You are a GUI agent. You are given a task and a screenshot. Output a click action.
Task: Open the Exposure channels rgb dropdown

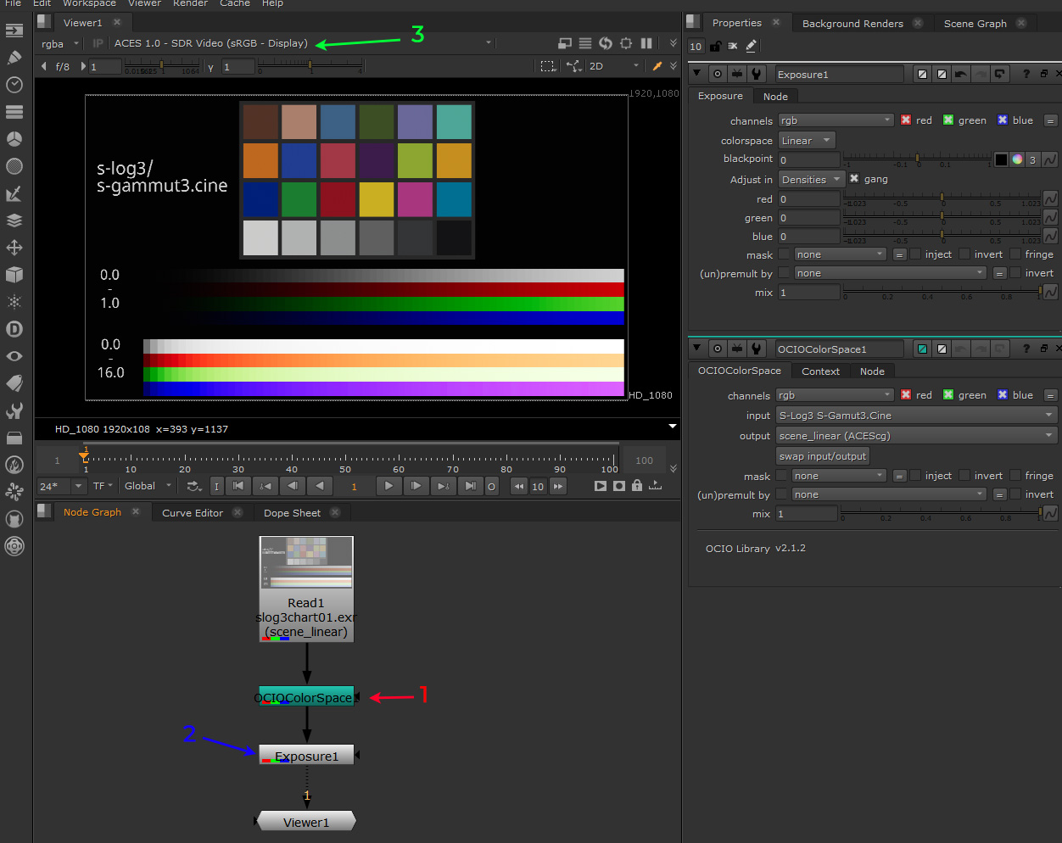pos(836,120)
